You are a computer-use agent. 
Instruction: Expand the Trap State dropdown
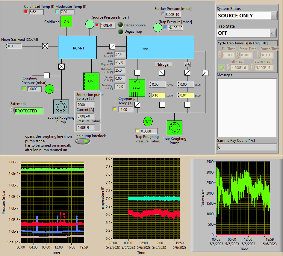point(273,33)
